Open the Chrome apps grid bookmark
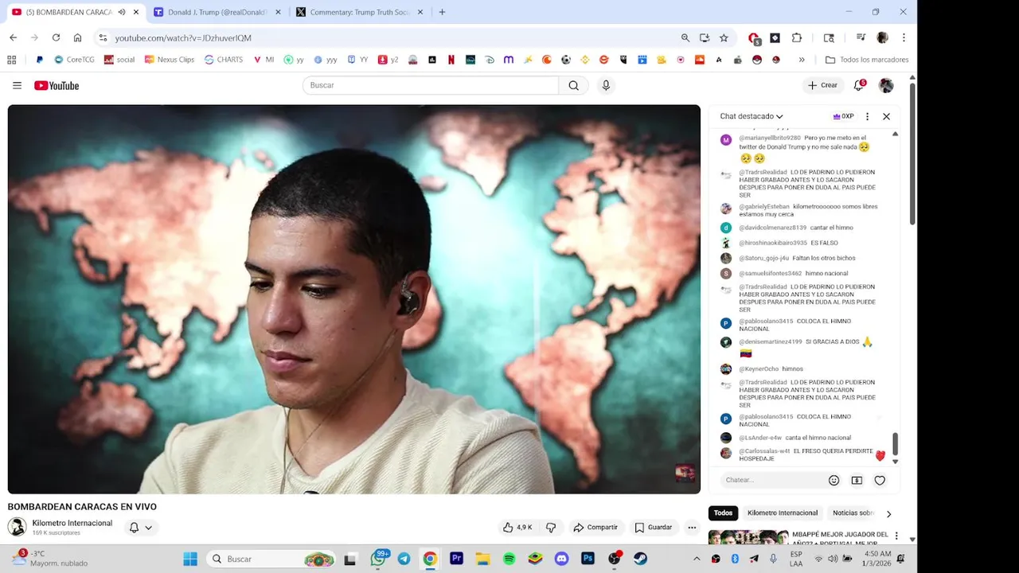The height and width of the screenshot is (573, 1019). click(11, 60)
